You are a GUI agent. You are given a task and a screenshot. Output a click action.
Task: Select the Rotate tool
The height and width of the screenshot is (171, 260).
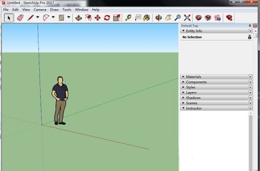click(x=107, y=17)
